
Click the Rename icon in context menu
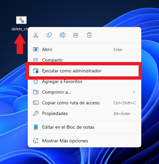coord(62,35)
